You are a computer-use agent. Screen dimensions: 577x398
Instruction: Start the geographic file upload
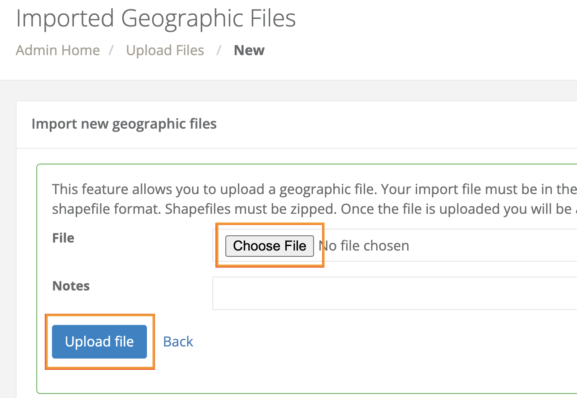[99, 342]
